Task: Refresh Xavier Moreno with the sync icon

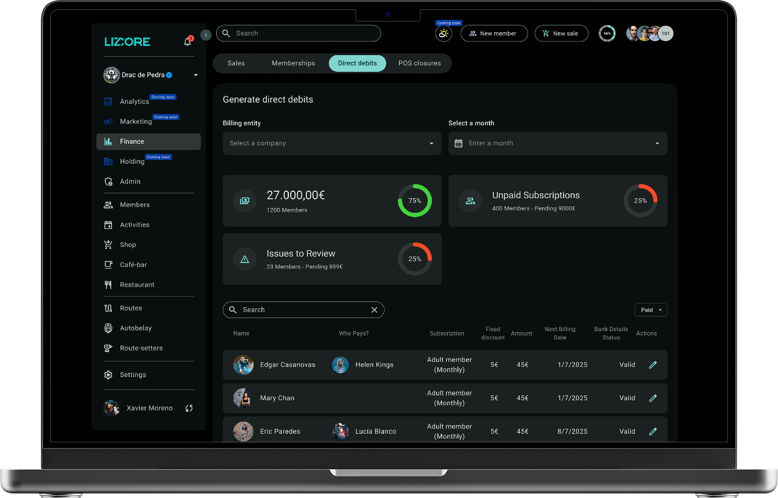Action: [x=189, y=408]
